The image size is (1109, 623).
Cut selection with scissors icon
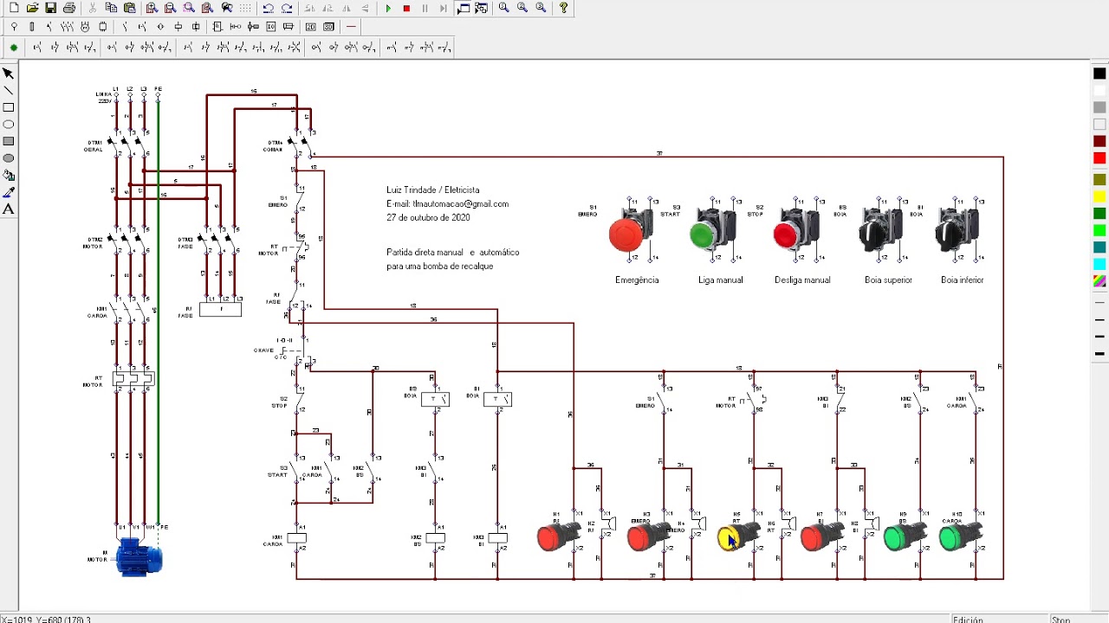point(93,8)
